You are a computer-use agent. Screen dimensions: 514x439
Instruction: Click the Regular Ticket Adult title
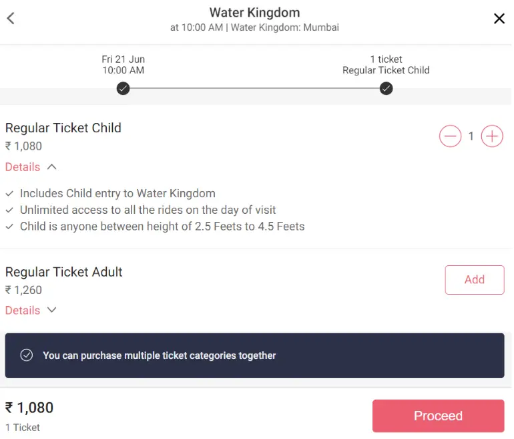63,272
